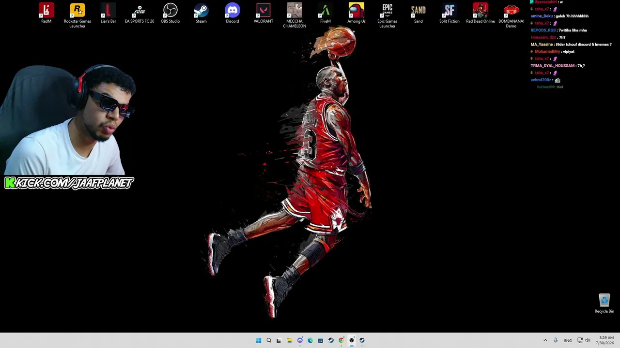Open File Explorer from the taskbar

289,340
